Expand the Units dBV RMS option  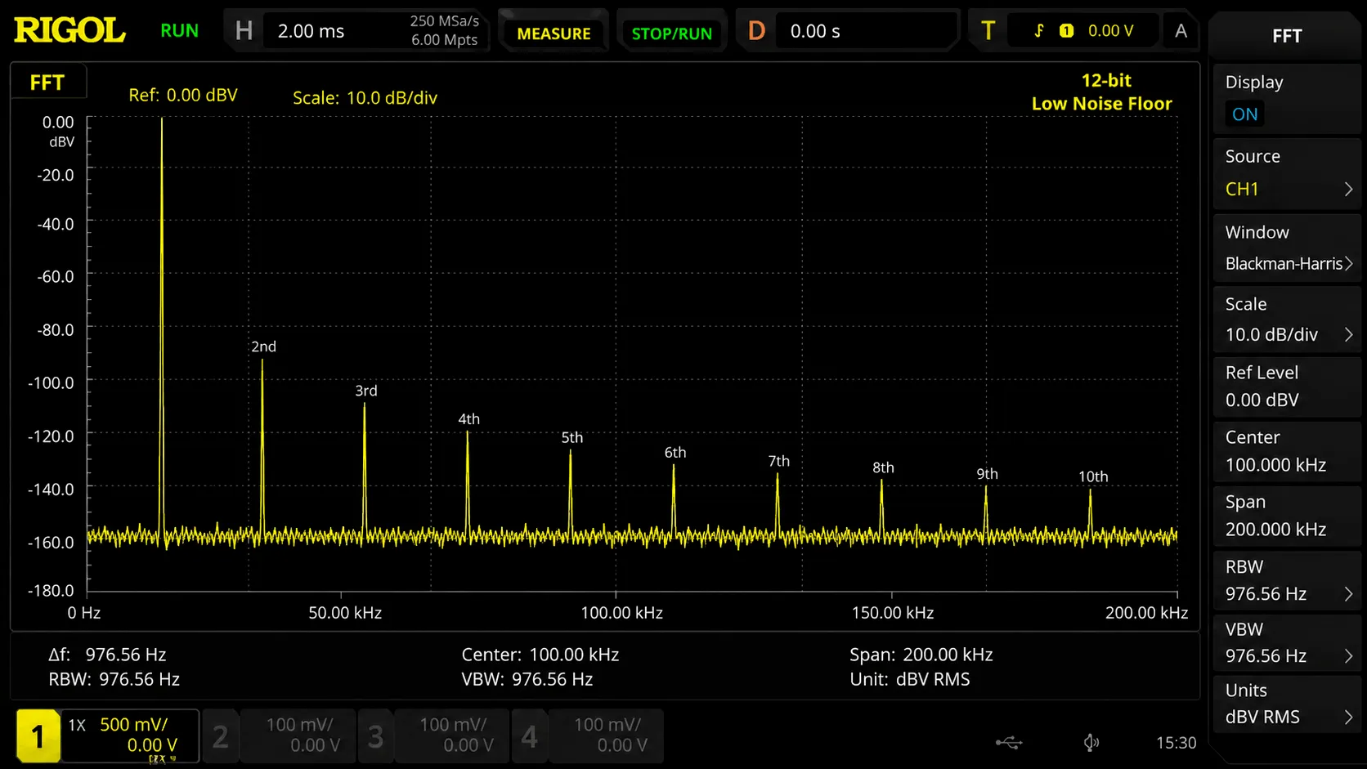tap(1287, 704)
